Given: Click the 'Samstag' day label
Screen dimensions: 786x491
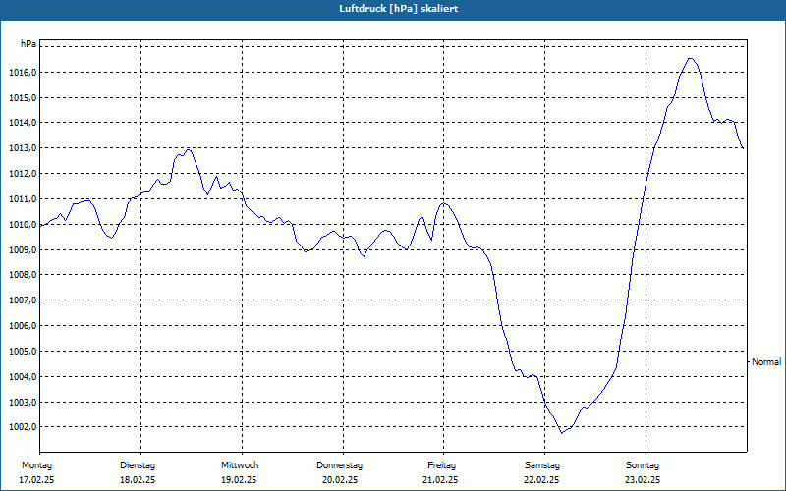Looking at the screenshot, I should tap(542, 465).
